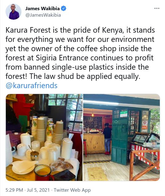Screen dimensions: 165x196
Task: Open the three-dot more options menu
Action: click(157, 8)
